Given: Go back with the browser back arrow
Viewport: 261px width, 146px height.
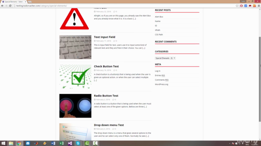Looking at the screenshot, I should pyautogui.click(x=2, y=6).
